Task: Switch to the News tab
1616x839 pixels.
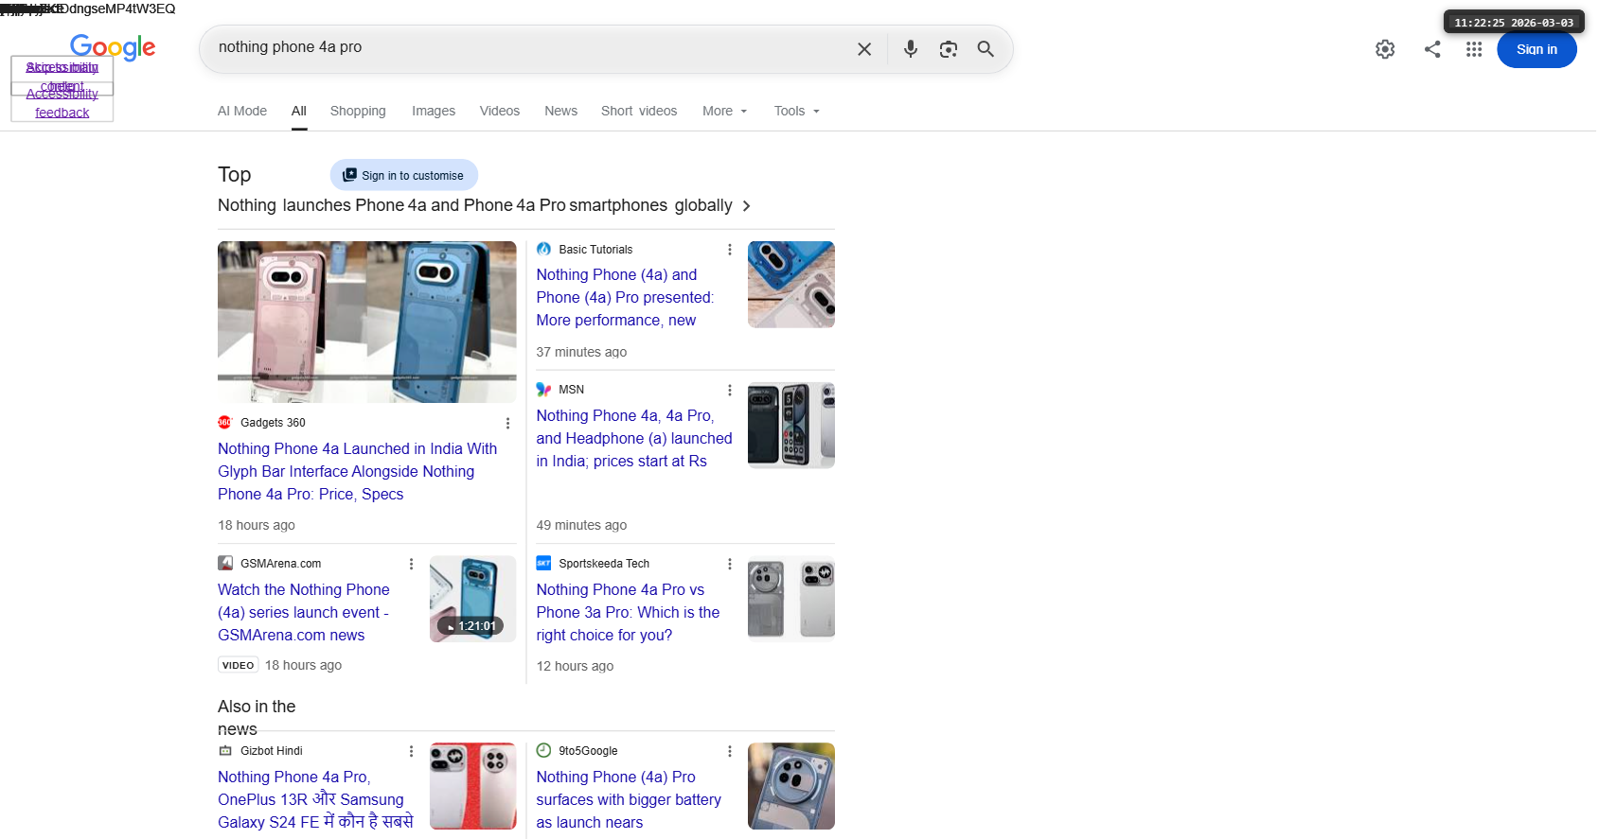Action: pyautogui.click(x=561, y=112)
